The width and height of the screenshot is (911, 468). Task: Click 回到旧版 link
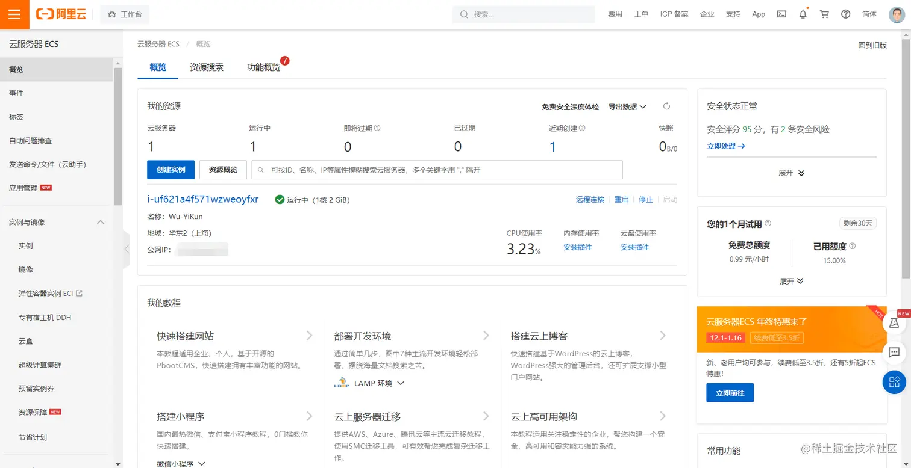(872, 45)
